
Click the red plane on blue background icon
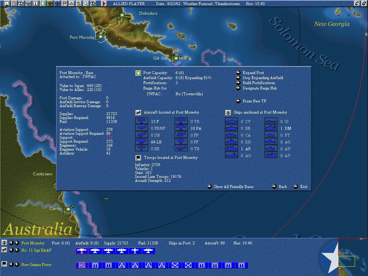57,4
